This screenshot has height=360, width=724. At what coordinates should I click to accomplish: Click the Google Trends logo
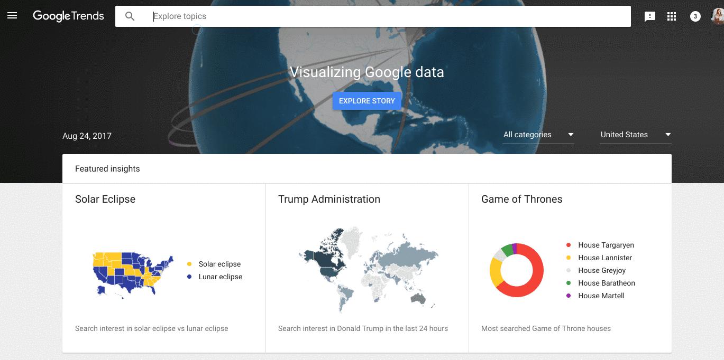coord(68,16)
